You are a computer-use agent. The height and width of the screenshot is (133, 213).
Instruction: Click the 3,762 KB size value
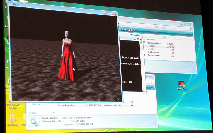pyautogui.click(x=170, y=44)
